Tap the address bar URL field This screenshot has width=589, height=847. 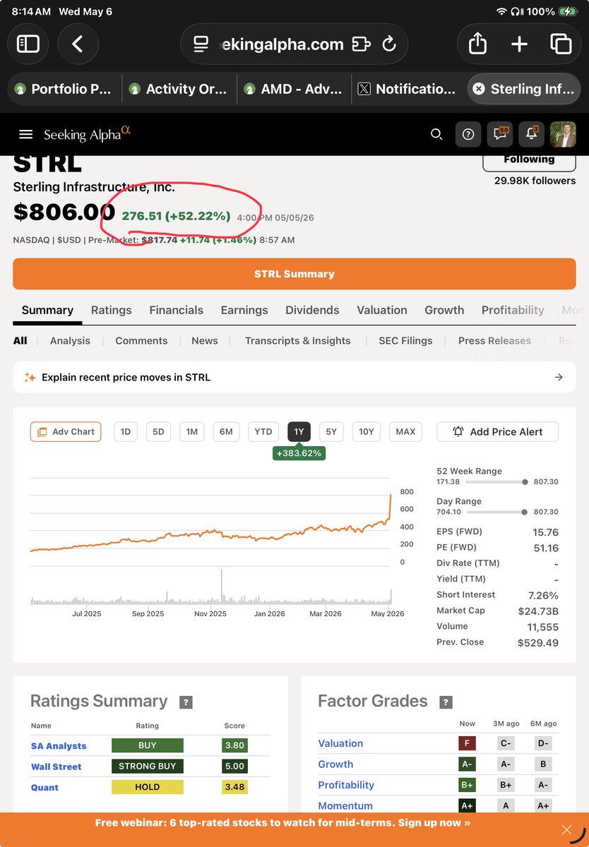click(x=282, y=44)
